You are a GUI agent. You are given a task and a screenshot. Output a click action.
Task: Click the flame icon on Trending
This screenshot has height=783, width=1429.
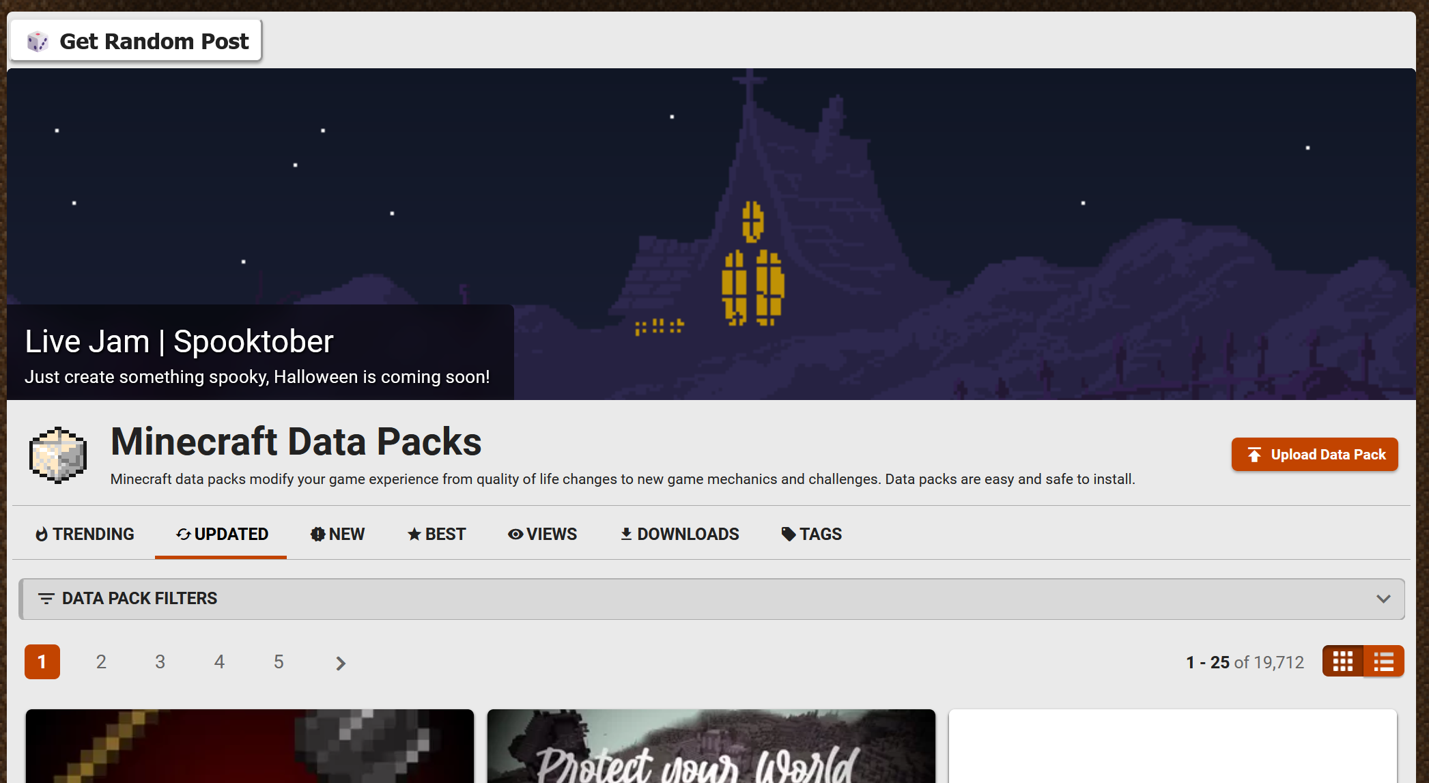[x=42, y=534]
